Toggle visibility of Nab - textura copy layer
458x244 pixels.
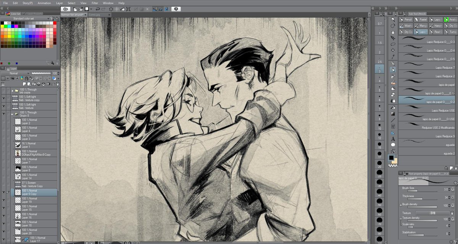[4, 98]
